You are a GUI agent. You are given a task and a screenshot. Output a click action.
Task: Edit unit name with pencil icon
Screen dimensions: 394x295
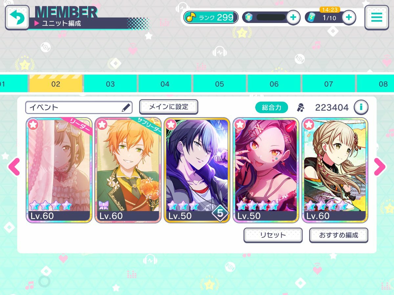(126, 108)
